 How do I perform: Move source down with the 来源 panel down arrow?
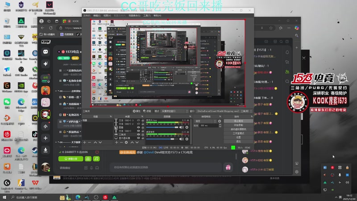coord(137,142)
